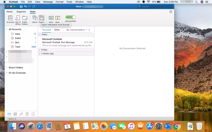Expand the Smart Folders section
The width and height of the screenshot is (212, 132).
7,68
